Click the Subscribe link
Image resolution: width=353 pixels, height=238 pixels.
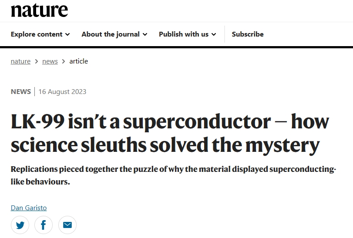(x=248, y=34)
